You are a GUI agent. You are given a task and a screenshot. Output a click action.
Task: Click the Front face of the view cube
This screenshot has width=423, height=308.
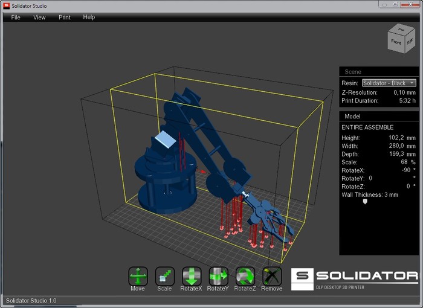click(x=396, y=42)
